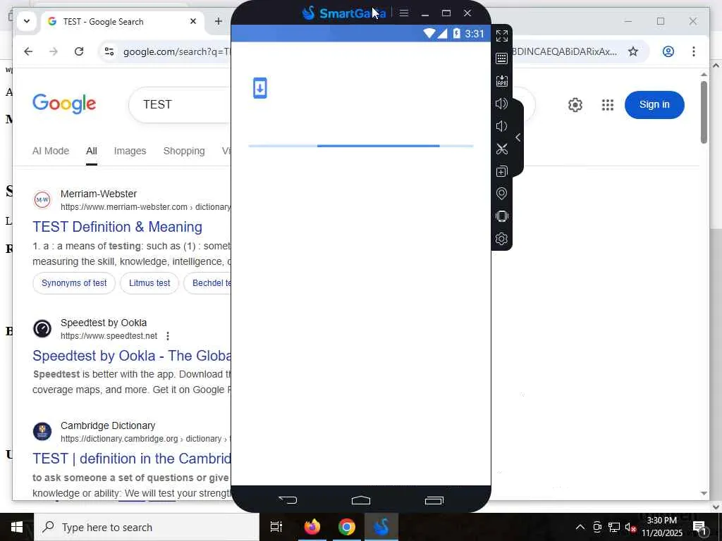Click the Sign in button
The height and width of the screenshot is (541, 722).
tap(654, 104)
